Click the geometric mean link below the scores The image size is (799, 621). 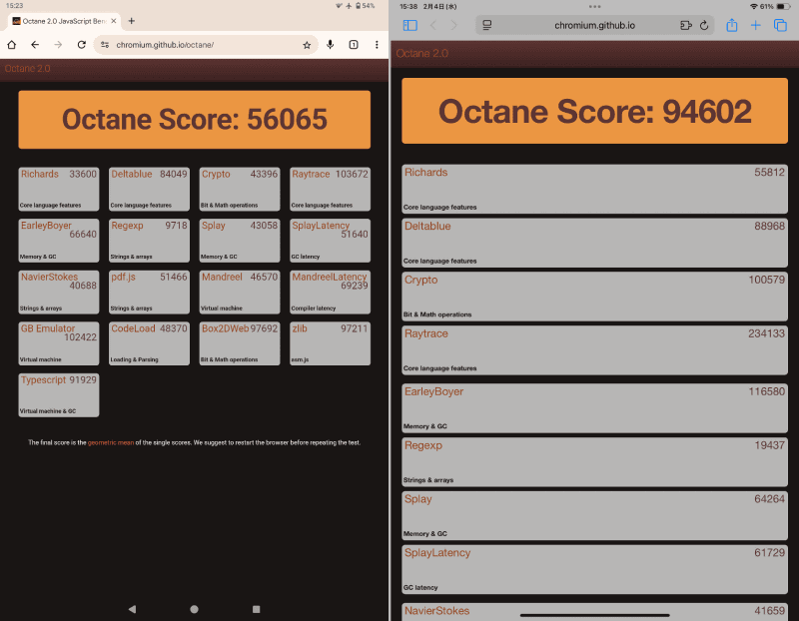coord(110,442)
